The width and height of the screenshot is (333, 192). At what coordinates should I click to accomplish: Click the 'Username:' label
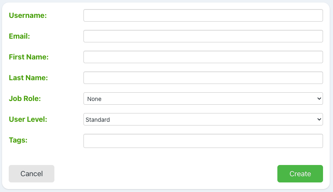[x=28, y=15]
